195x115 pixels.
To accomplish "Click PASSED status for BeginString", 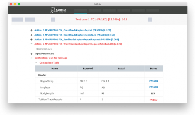I will tap(154, 81).
